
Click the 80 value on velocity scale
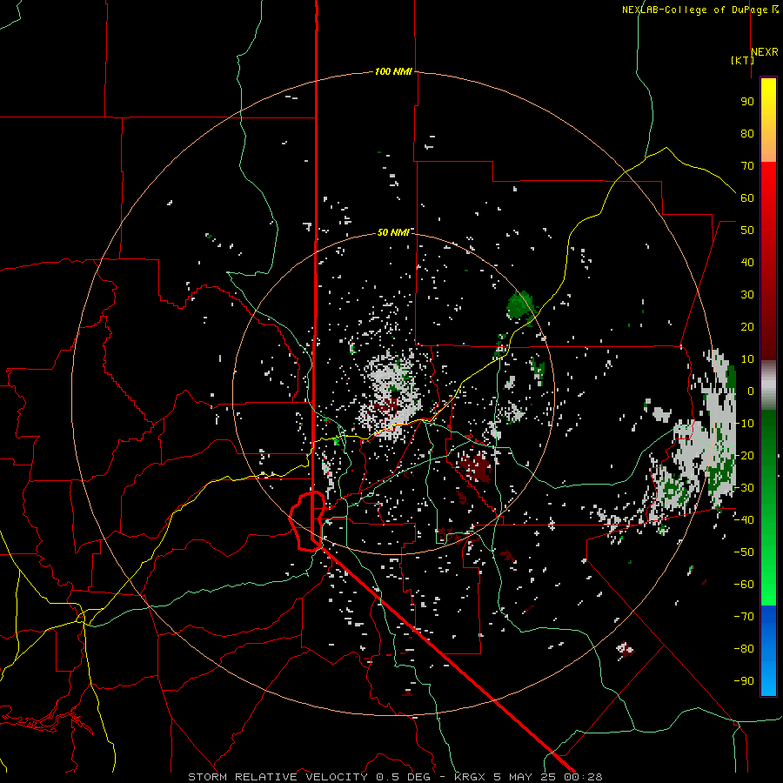point(747,134)
